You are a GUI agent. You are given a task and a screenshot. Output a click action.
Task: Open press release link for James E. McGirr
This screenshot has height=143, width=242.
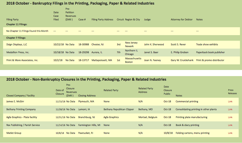pos(230,102)
